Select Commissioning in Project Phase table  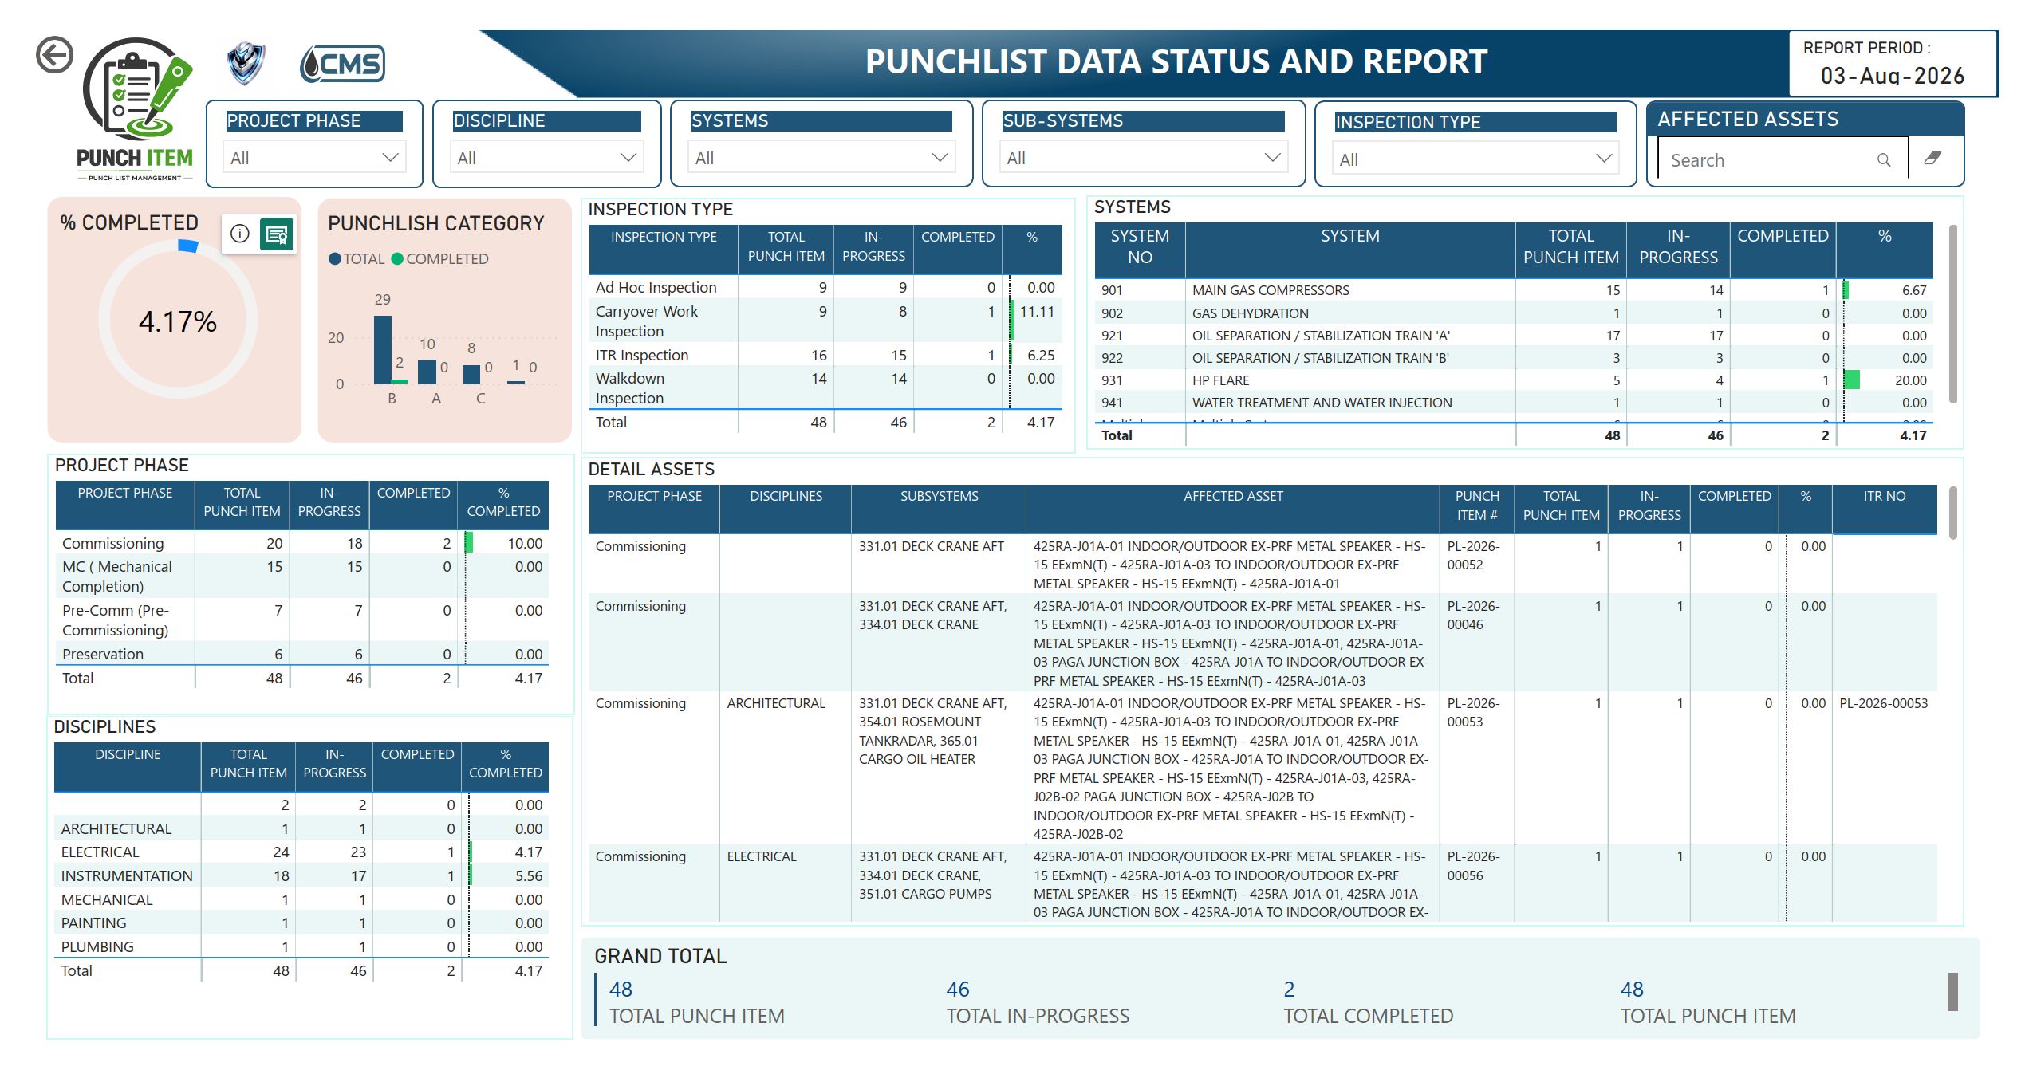tap(301, 543)
